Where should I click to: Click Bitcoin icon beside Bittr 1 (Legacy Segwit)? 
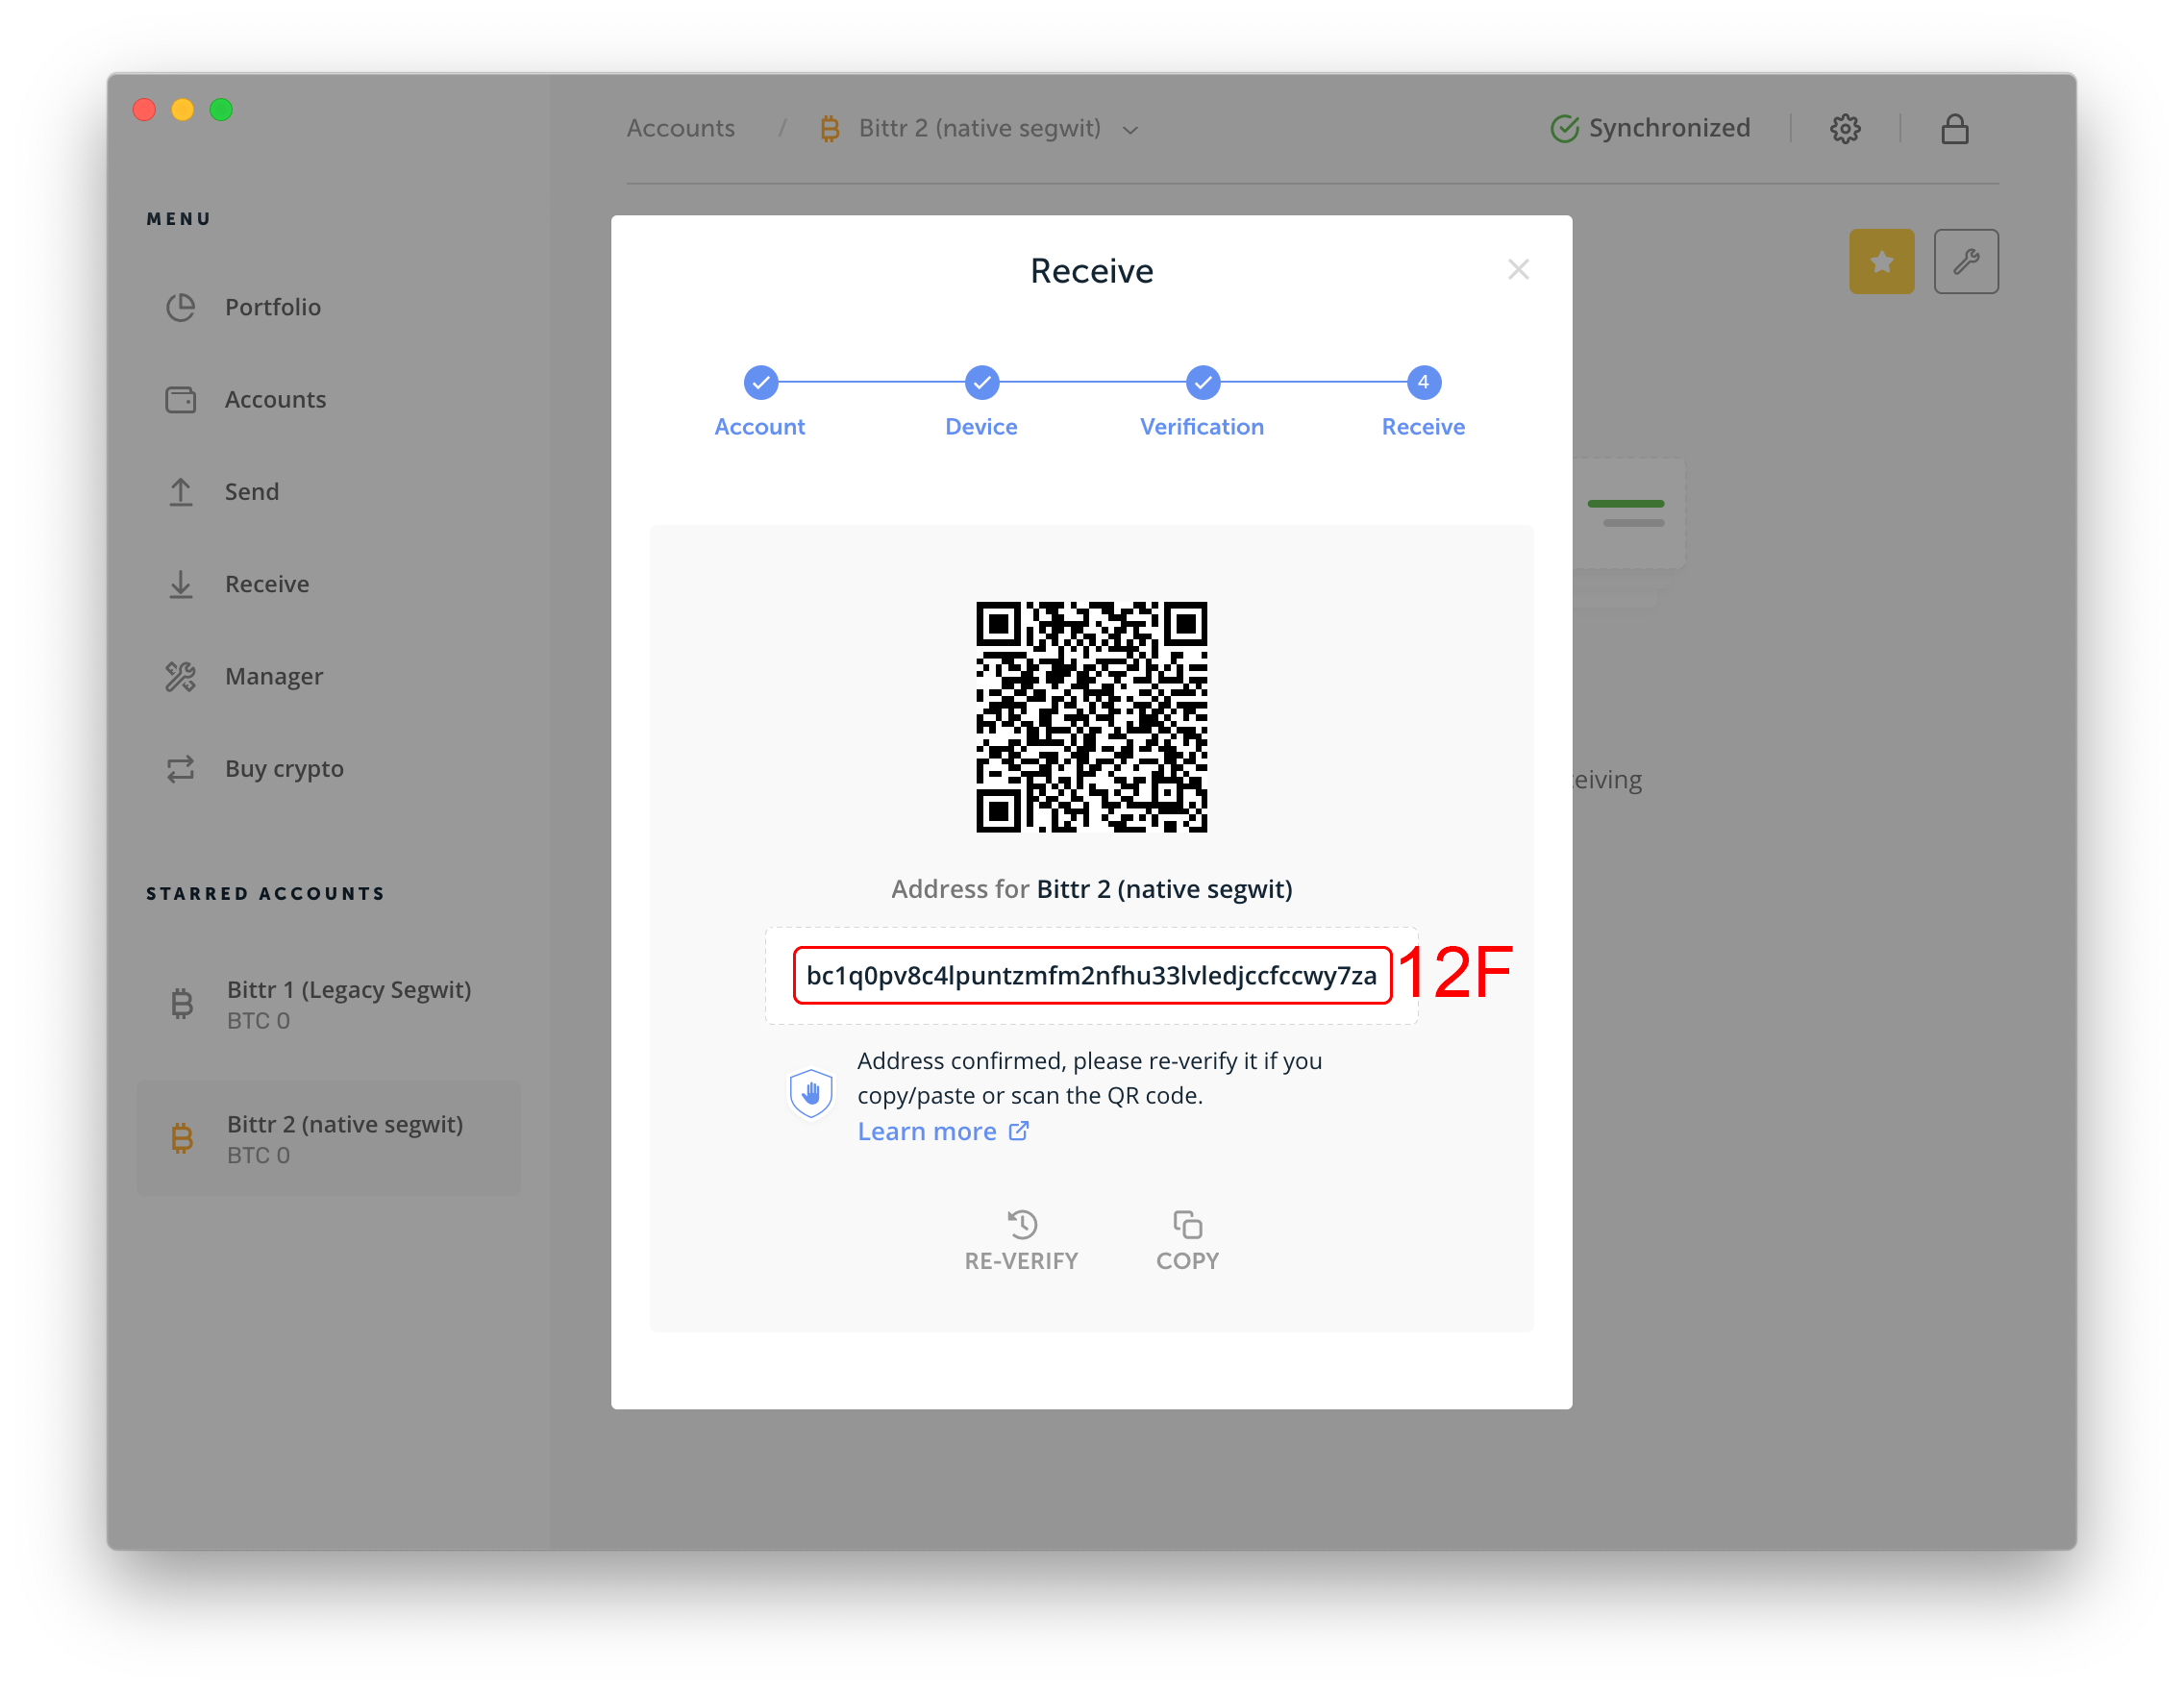pyautogui.click(x=182, y=1003)
